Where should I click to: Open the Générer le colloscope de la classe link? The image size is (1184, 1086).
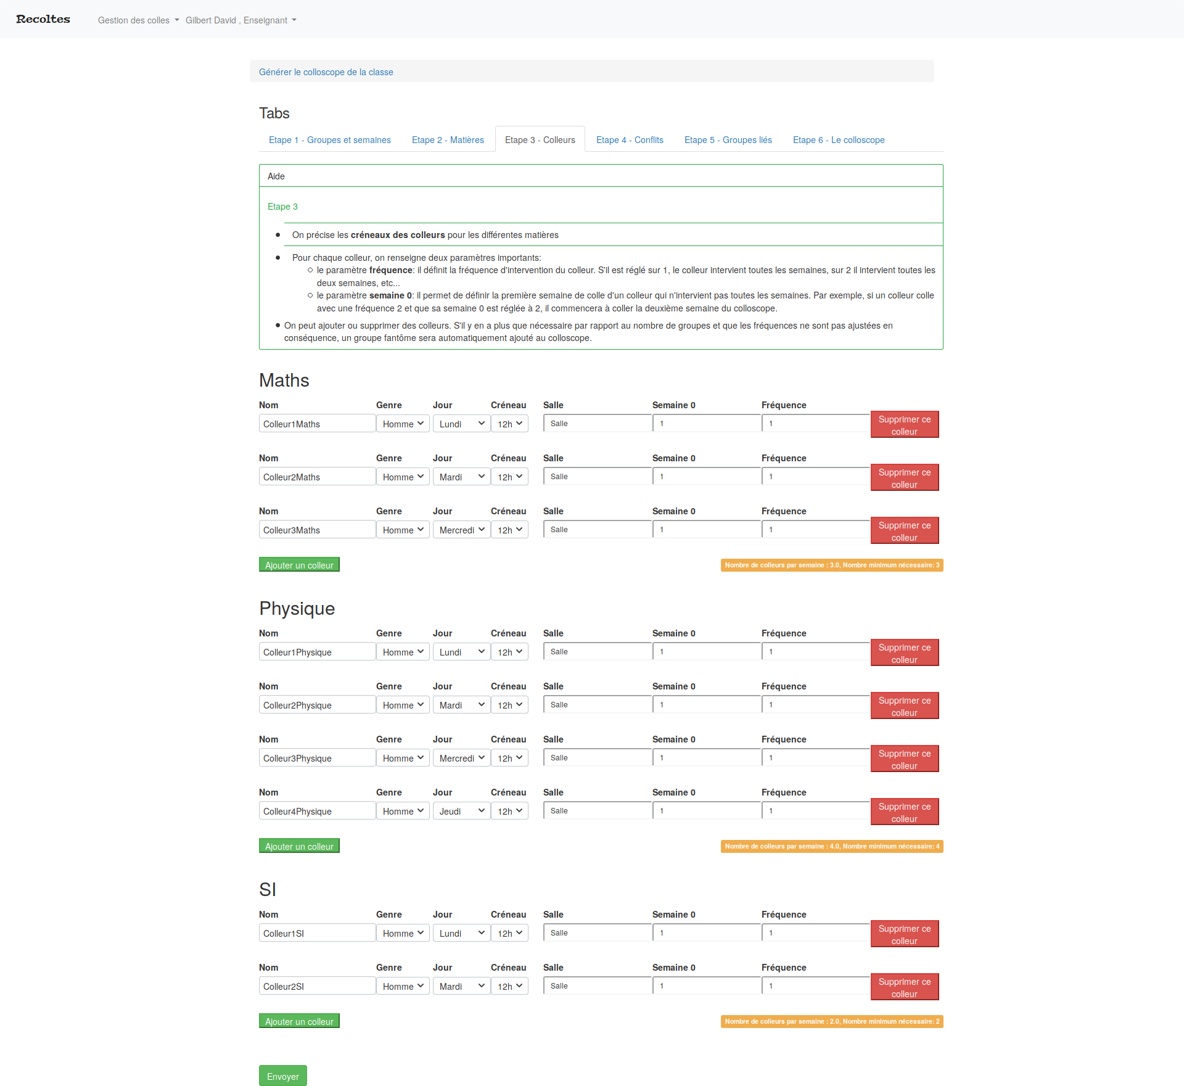click(326, 72)
